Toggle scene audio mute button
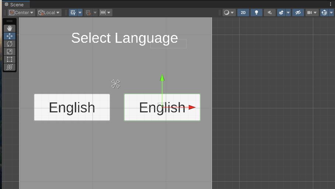This screenshot has height=189, width=335. tap(269, 13)
